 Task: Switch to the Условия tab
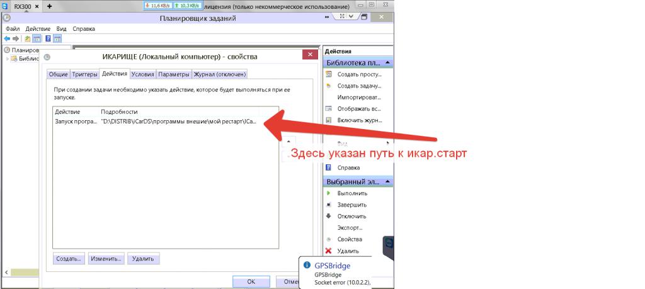click(142, 74)
